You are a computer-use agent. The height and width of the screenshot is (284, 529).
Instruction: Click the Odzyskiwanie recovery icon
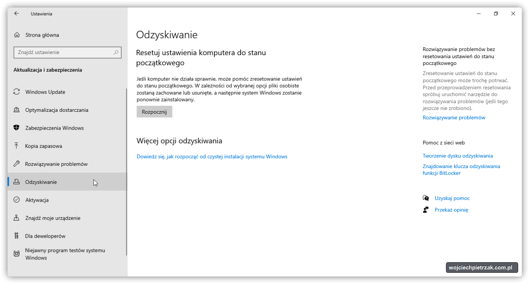17,182
